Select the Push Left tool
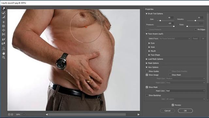 [4, 34]
